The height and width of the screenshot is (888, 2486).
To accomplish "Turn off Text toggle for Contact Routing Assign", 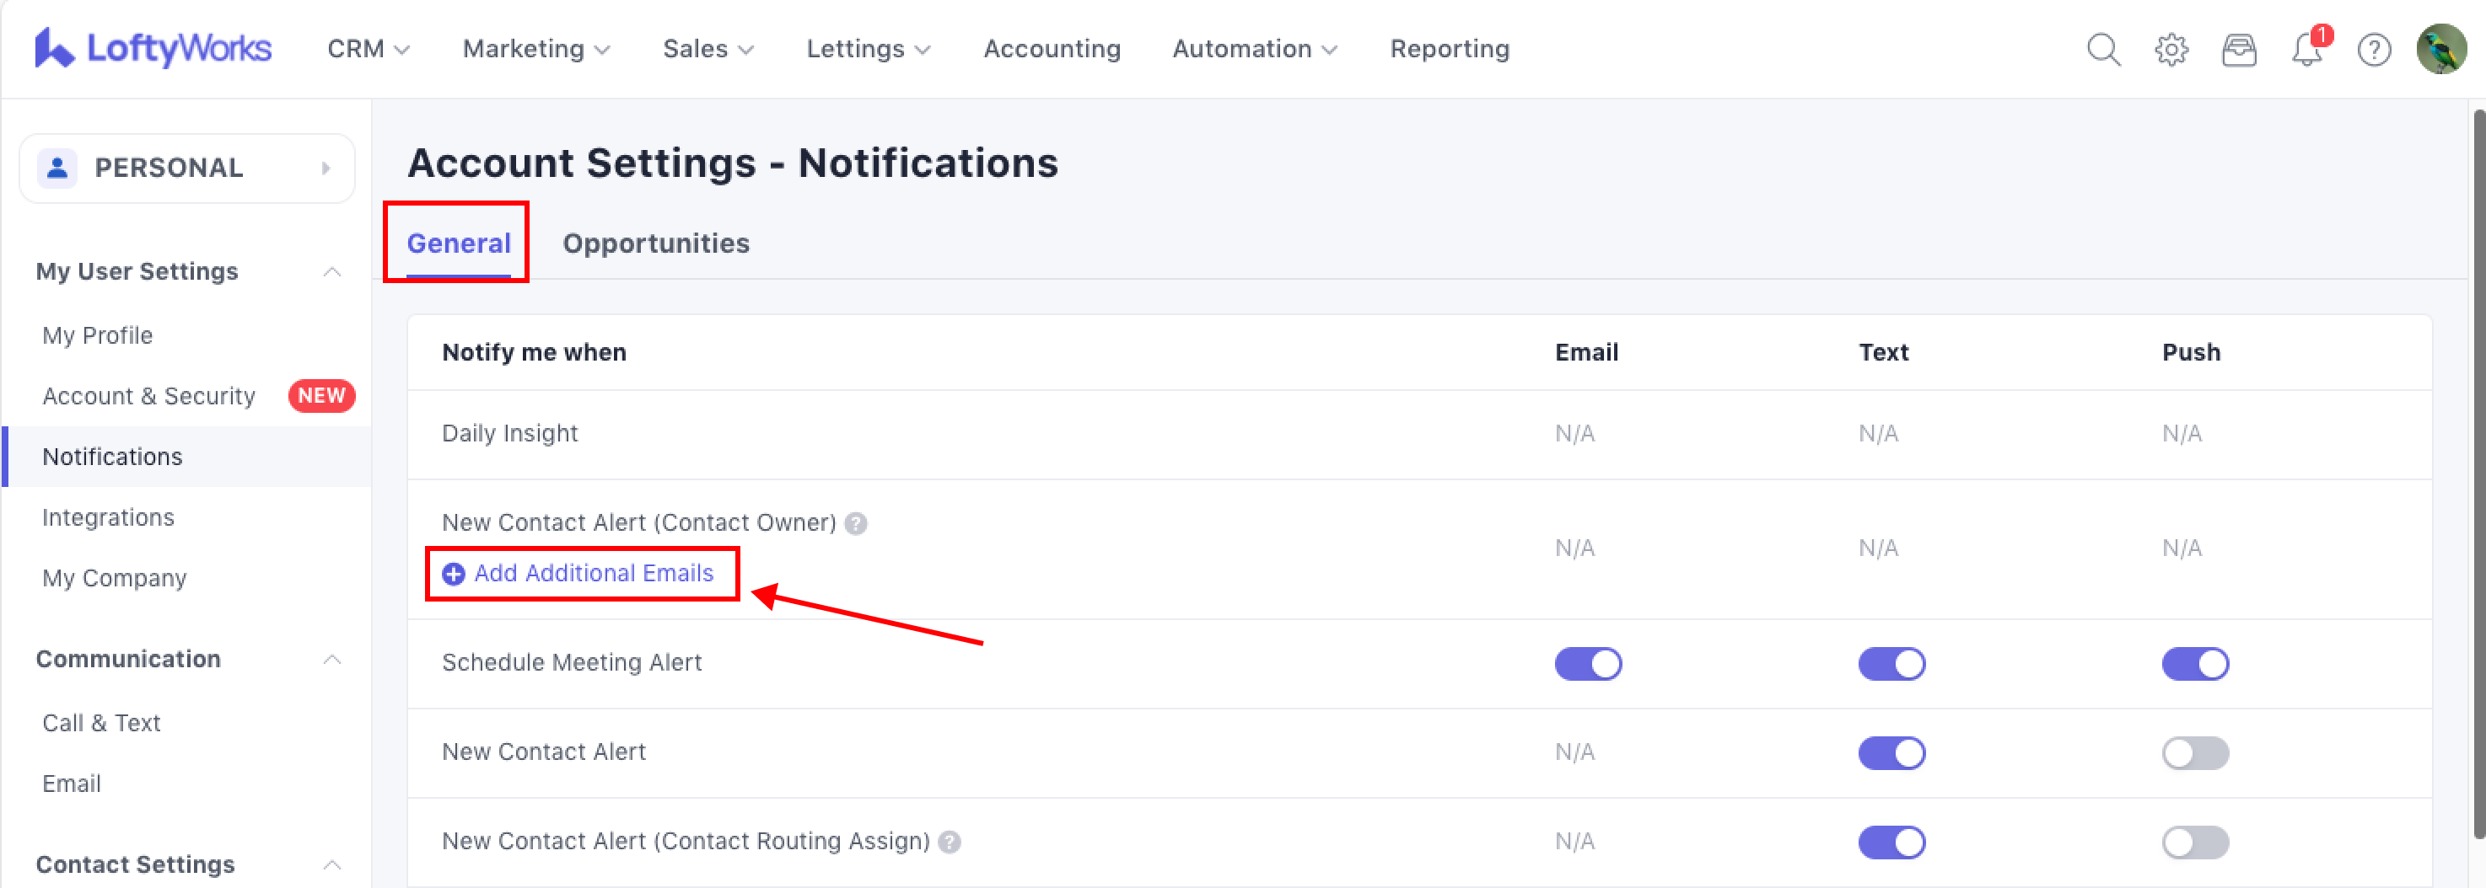I will 1891,843.
